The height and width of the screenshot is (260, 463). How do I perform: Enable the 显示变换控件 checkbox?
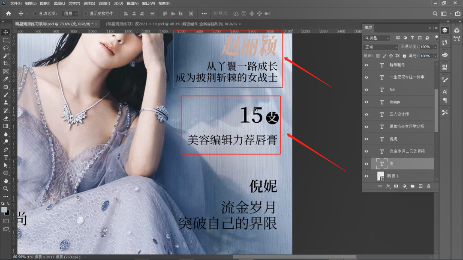point(86,14)
